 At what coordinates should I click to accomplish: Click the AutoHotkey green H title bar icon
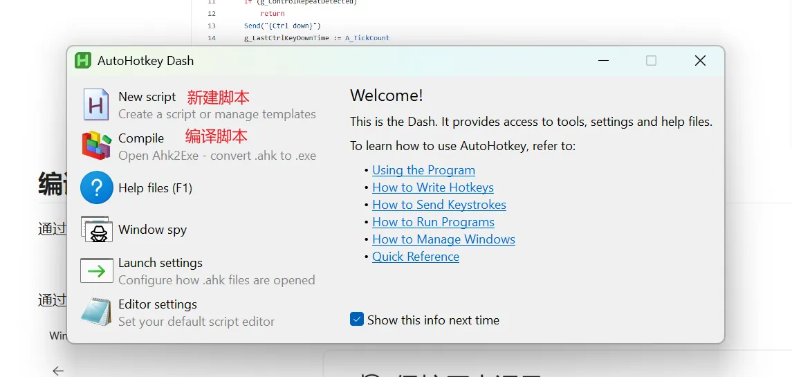pyautogui.click(x=83, y=61)
